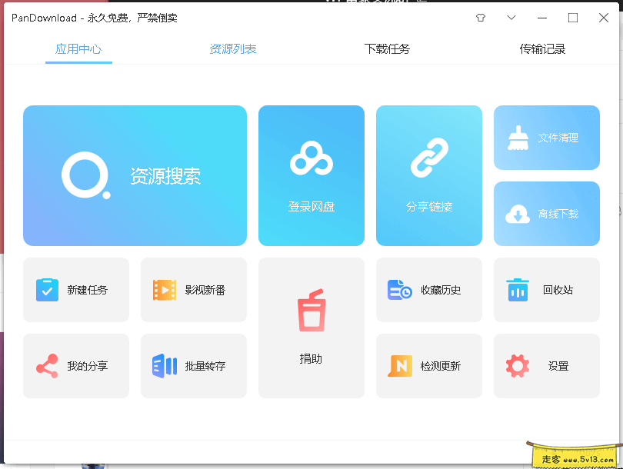Expand the titlebar dropdown chevron
Screen dimensions: 623x469
(x=511, y=17)
